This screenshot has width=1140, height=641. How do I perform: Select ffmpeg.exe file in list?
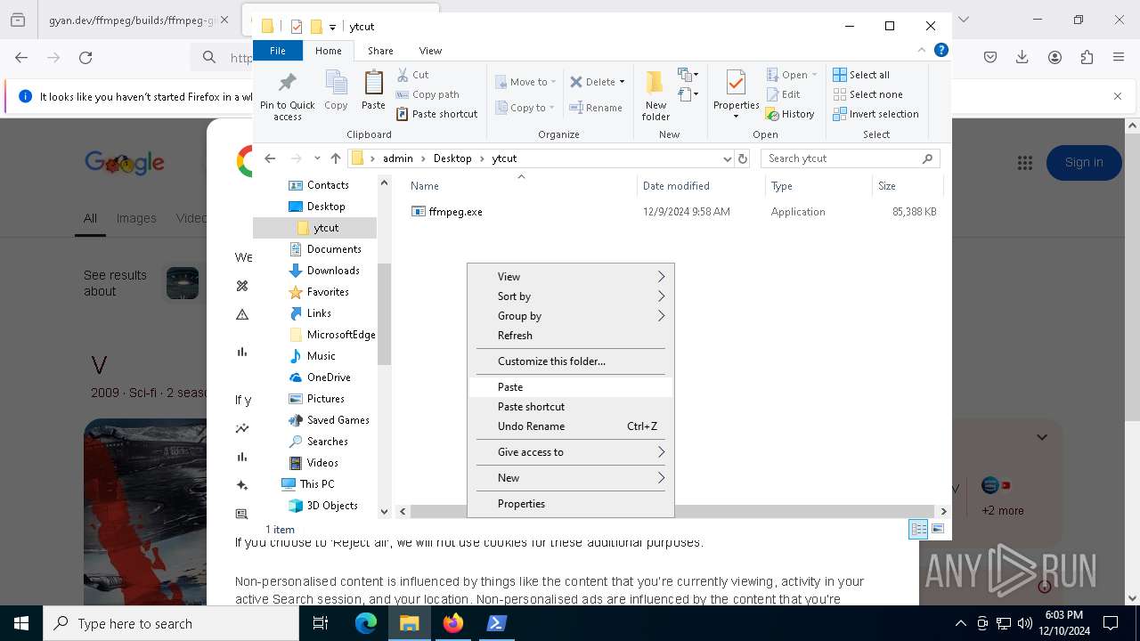[x=456, y=212]
